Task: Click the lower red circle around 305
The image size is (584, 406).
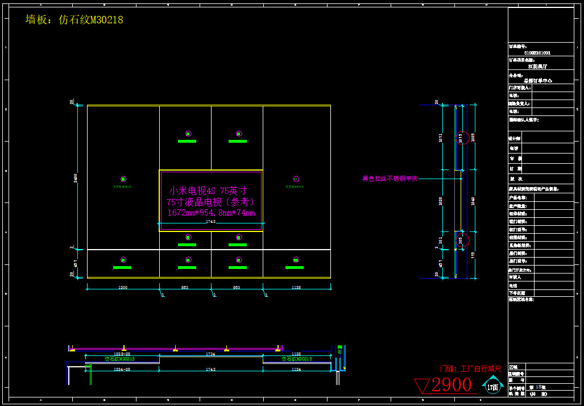Action: (x=463, y=240)
